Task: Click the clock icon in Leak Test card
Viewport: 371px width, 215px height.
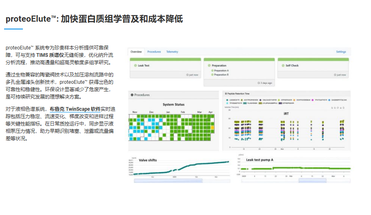Action: click(188, 75)
